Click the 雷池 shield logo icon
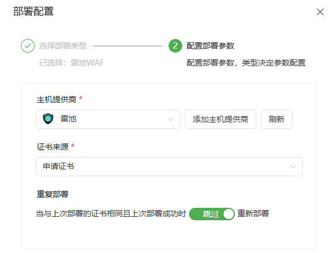This screenshot has height=253, width=331. click(x=48, y=119)
